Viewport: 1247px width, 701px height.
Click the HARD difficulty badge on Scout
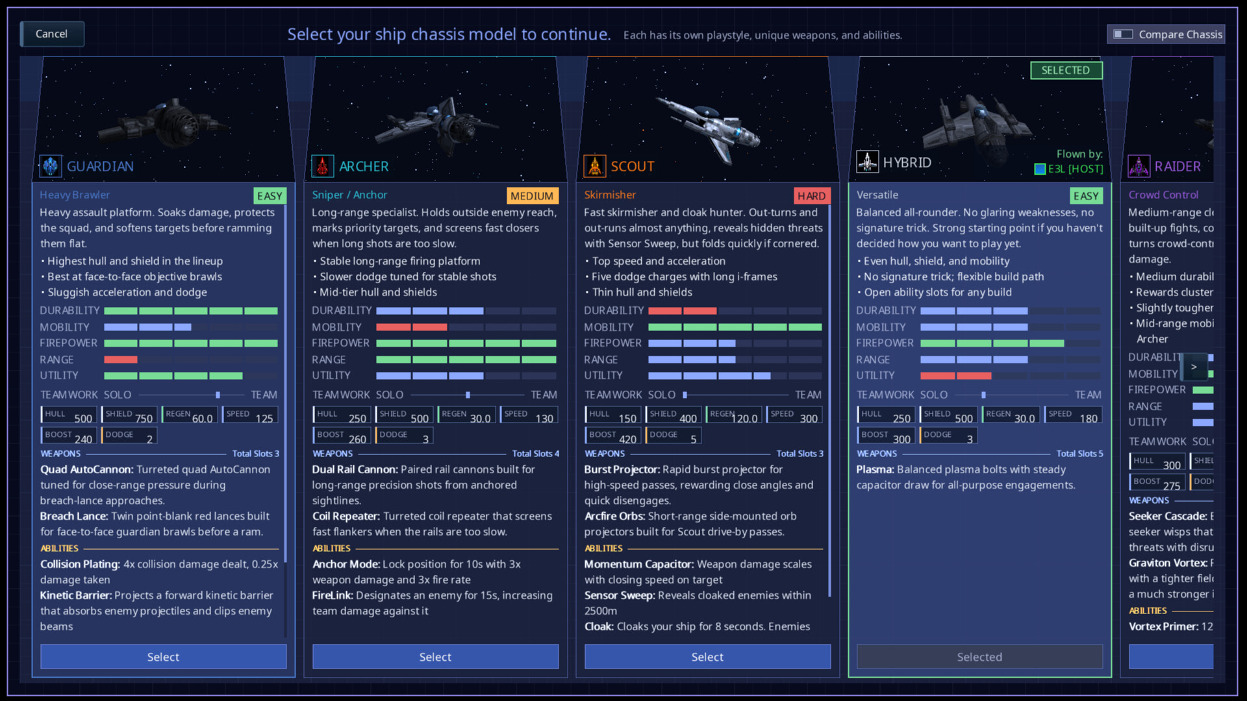click(x=812, y=196)
